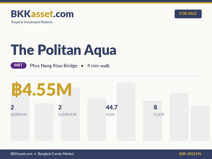Open The Politan Aqua listing title

coord(64,50)
